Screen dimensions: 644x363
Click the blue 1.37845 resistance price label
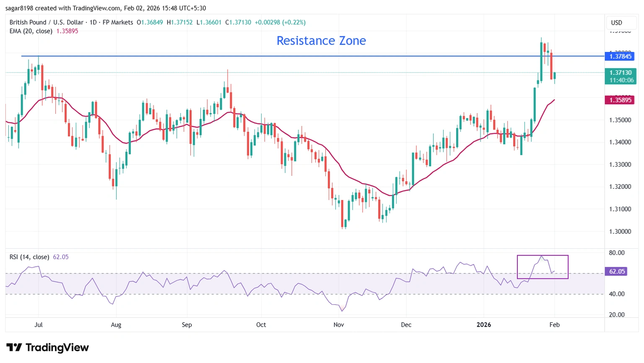[x=620, y=56]
